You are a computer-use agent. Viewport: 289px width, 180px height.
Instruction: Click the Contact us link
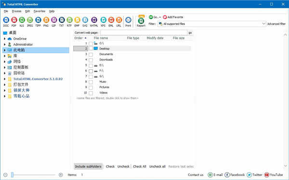tap(196, 175)
